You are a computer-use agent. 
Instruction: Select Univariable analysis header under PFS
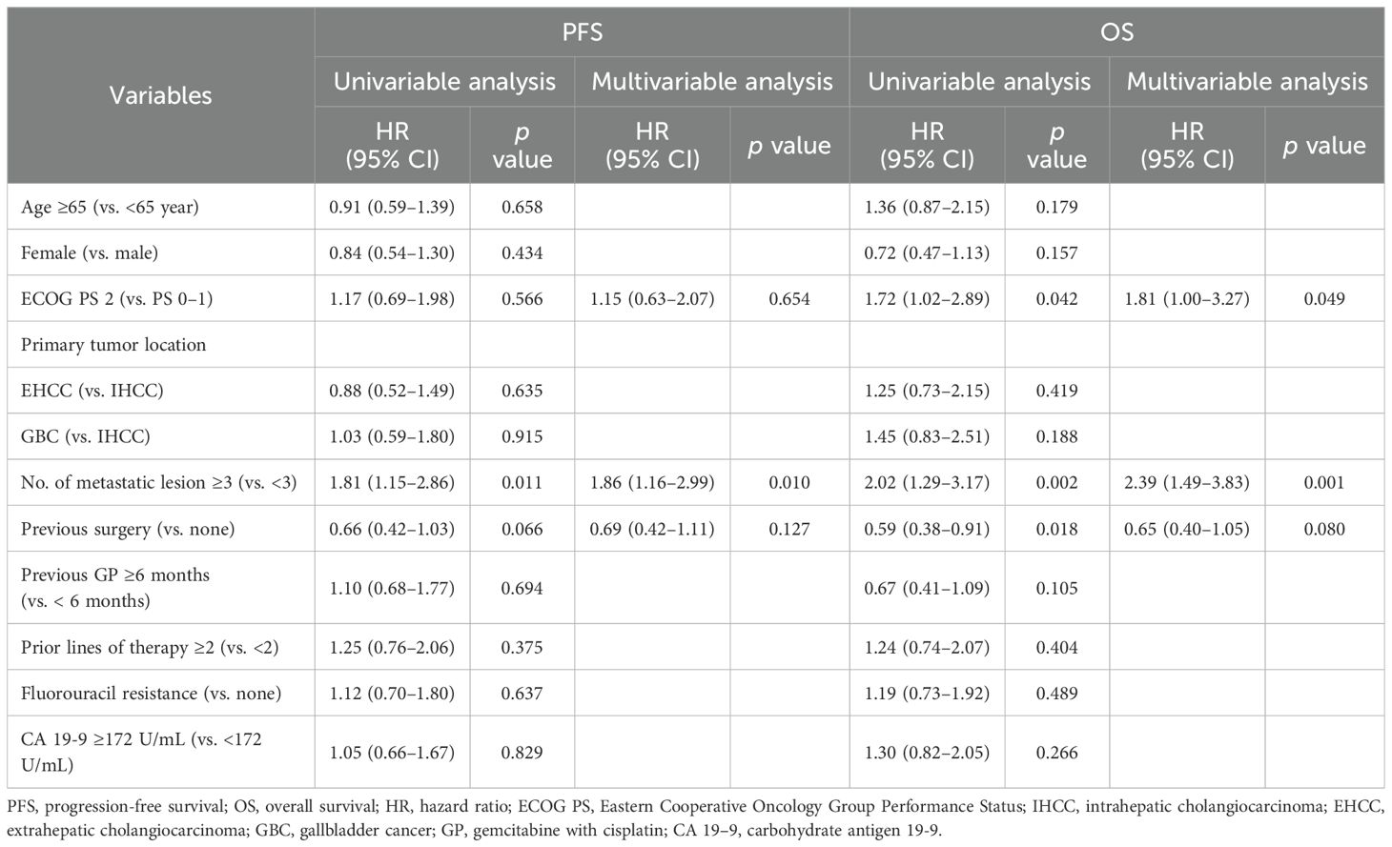(444, 82)
